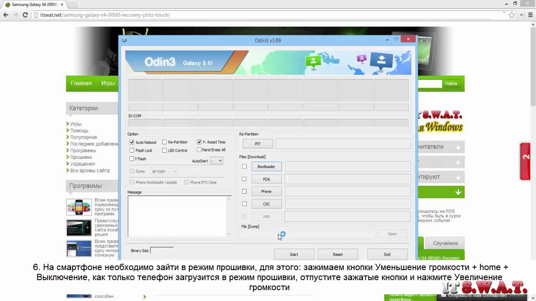Toggle the Auto Reboot checkbox
Image resolution: width=536 pixels, height=301 pixels.
click(132, 142)
